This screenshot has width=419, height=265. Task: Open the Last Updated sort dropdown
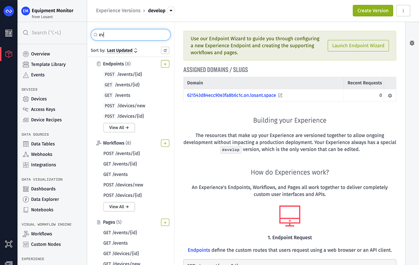click(120, 50)
